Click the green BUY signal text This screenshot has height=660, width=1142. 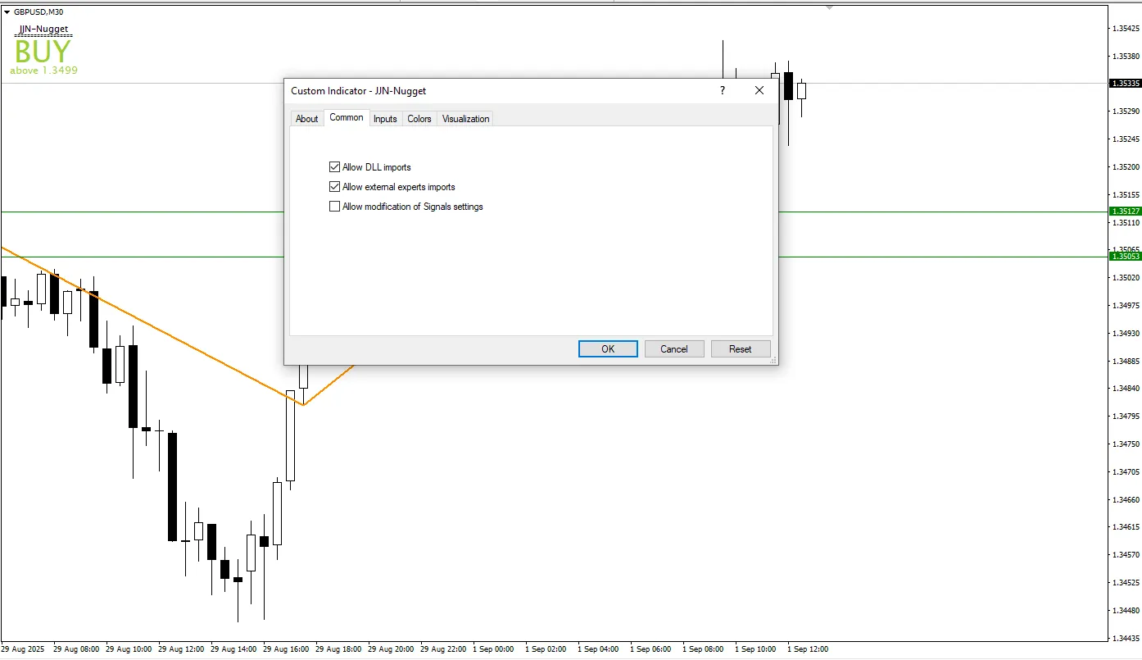click(43, 52)
